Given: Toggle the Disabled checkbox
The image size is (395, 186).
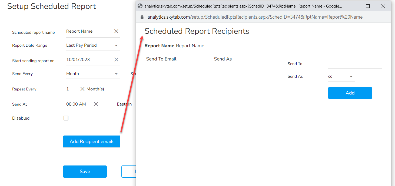Looking at the screenshot, I should pos(66,118).
